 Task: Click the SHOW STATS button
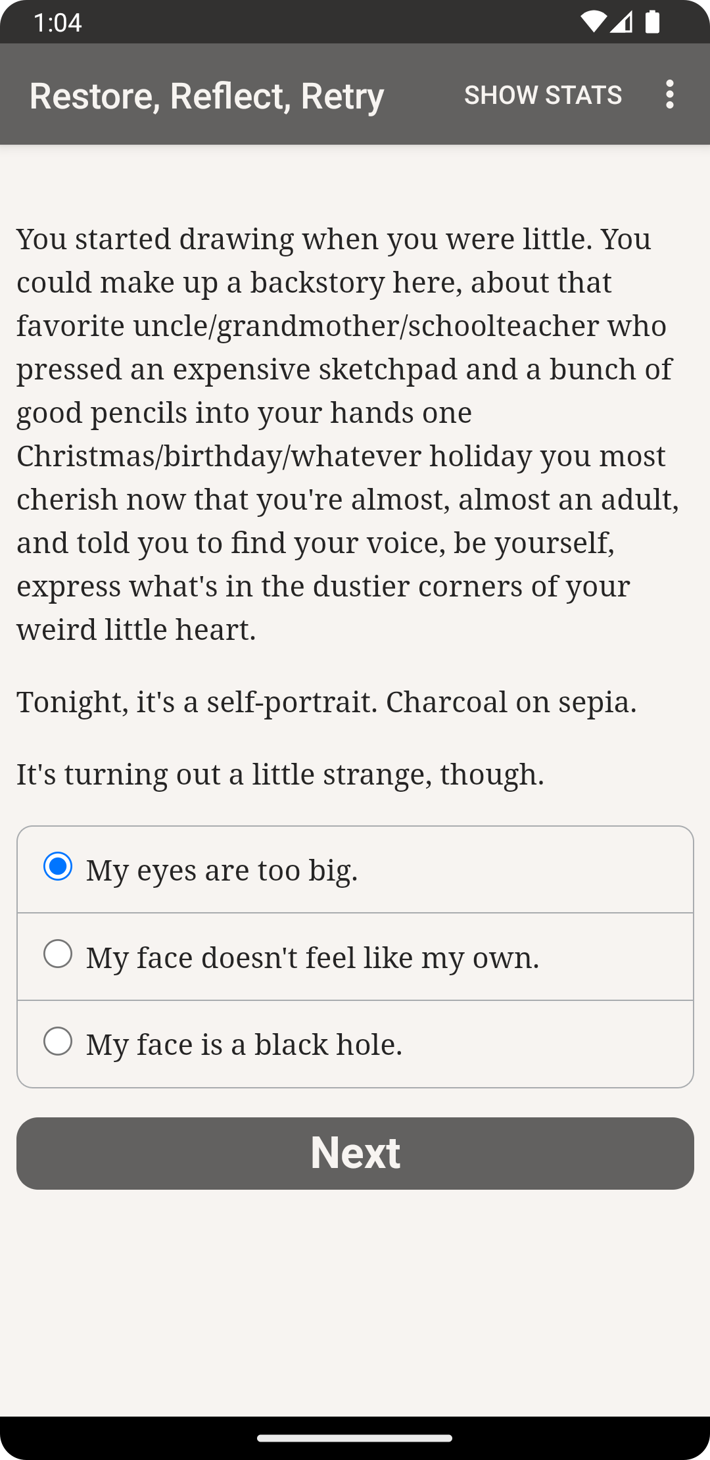coord(543,95)
